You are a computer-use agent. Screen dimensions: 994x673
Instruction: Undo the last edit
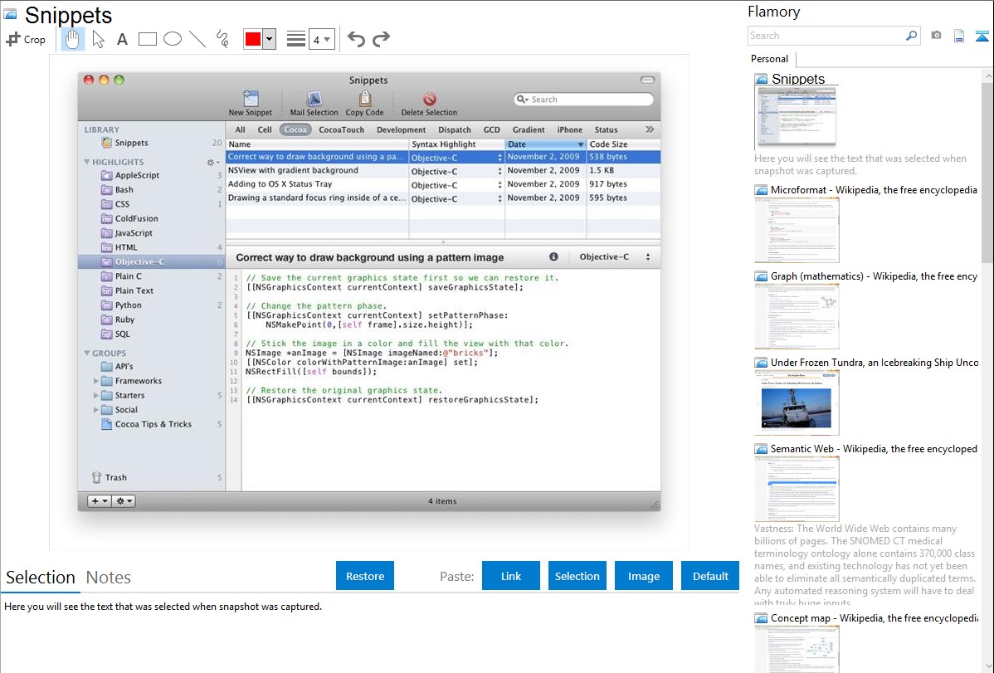[356, 39]
